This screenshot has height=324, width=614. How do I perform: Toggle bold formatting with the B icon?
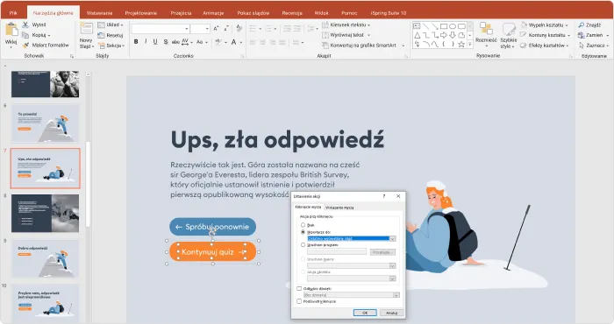136,42
